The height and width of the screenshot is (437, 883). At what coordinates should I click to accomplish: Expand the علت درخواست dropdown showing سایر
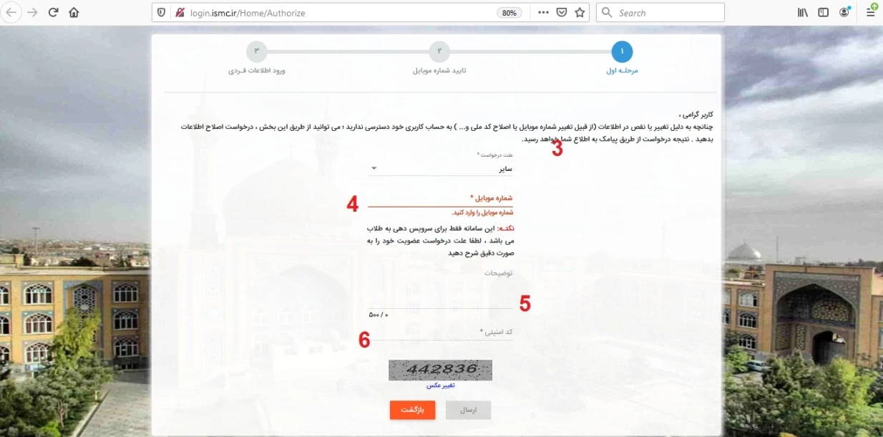(441, 170)
